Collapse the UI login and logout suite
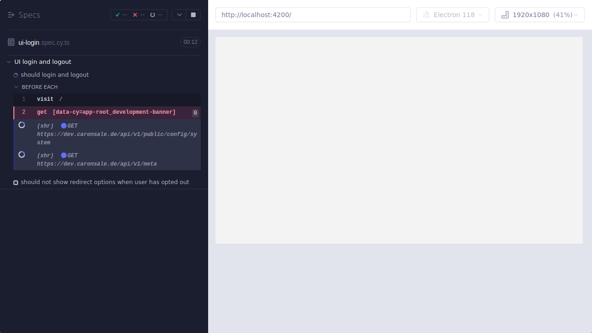 pos(8,62)
